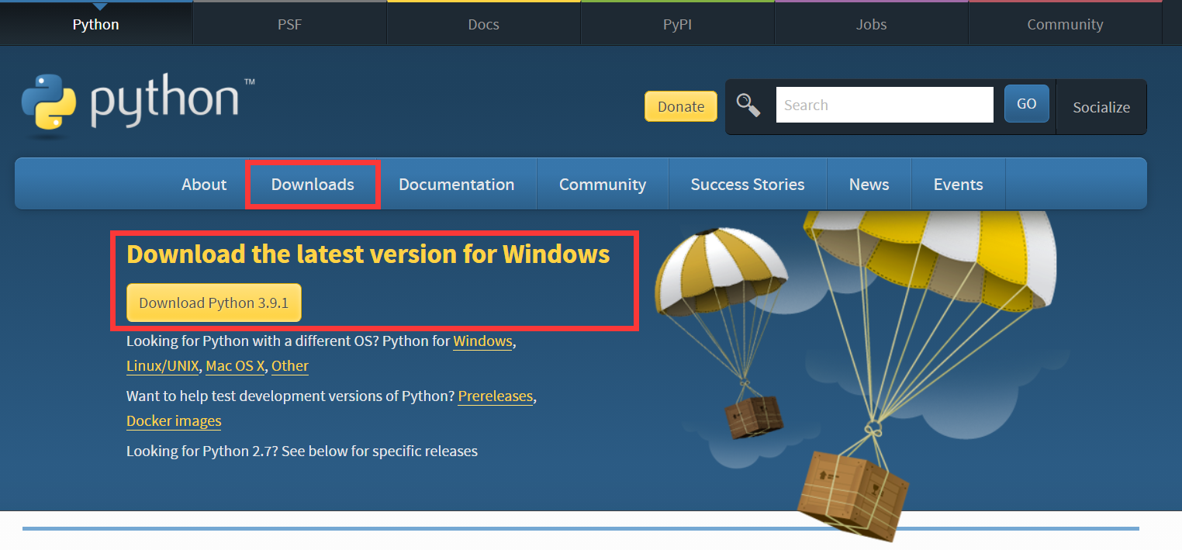Open the Socialize menu
The height and width of the screenshot is (550, 1182).
coord(1101,107)
